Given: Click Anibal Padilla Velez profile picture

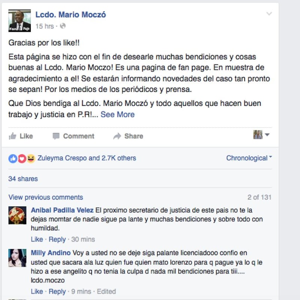Looking at the screenshot, I should 17,215.
